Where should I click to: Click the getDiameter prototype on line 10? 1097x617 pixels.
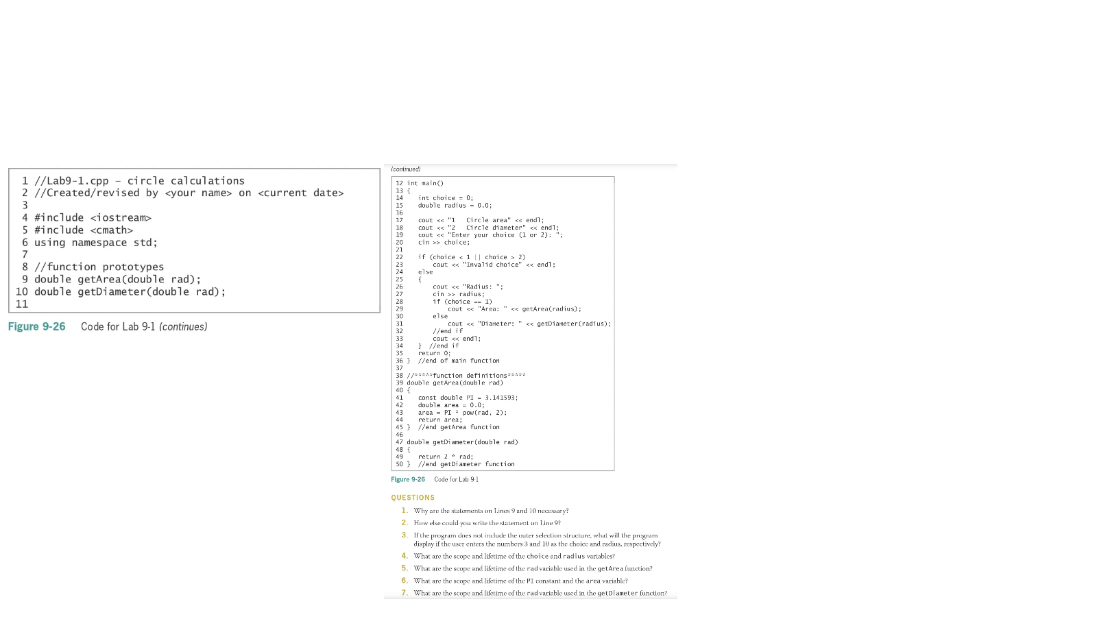tap(129, 291)
